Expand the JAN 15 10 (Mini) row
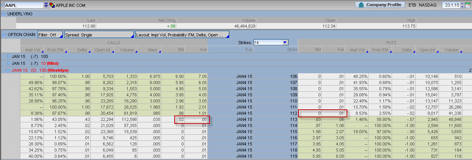 pyautogui.click(x=9, y=63)
